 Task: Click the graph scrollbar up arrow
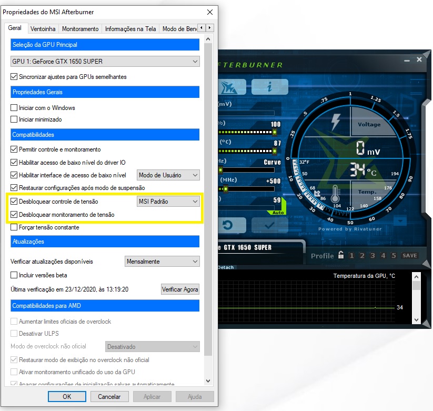(x=417, y=276)
